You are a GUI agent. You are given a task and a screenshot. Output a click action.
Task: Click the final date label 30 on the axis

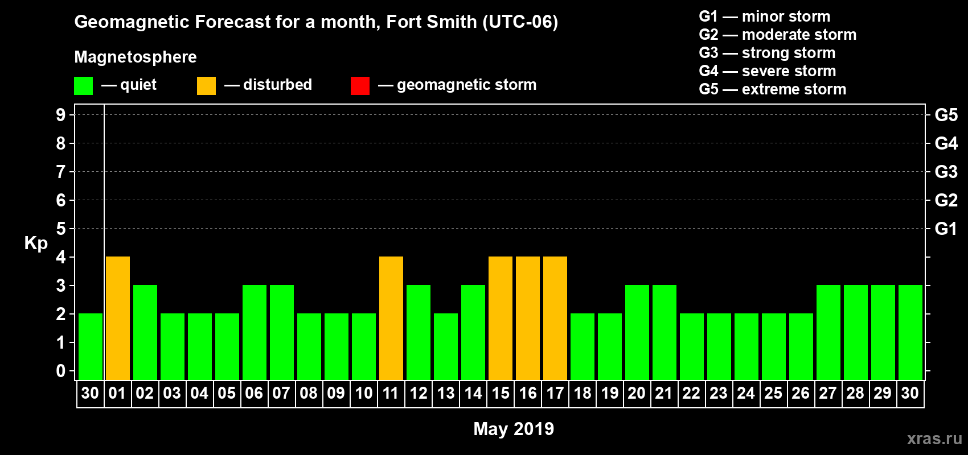pyautogui.click(x=910, y=393)
